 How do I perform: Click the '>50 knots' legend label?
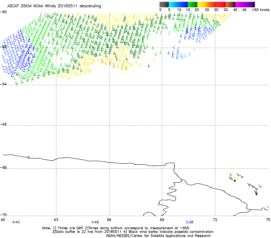pyautogui.click(x=260, y=10)
